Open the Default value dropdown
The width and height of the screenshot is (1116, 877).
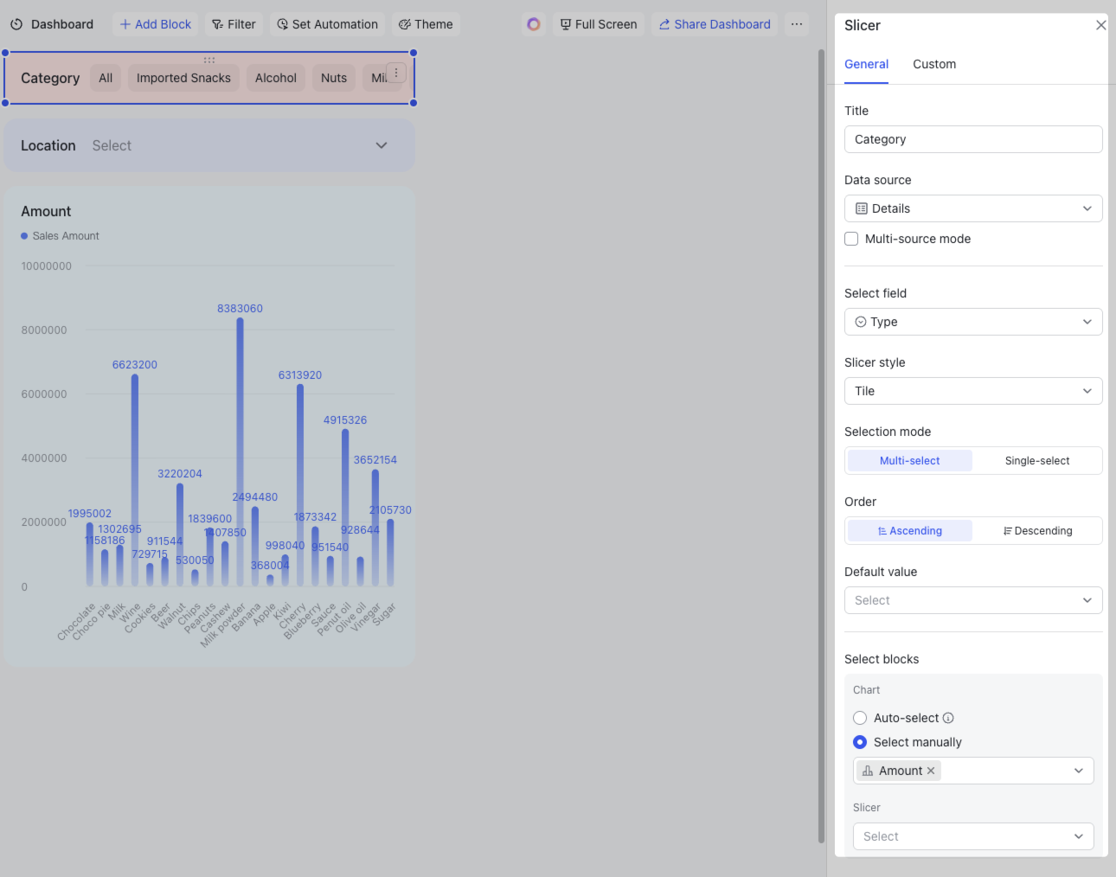pos(973,600)
